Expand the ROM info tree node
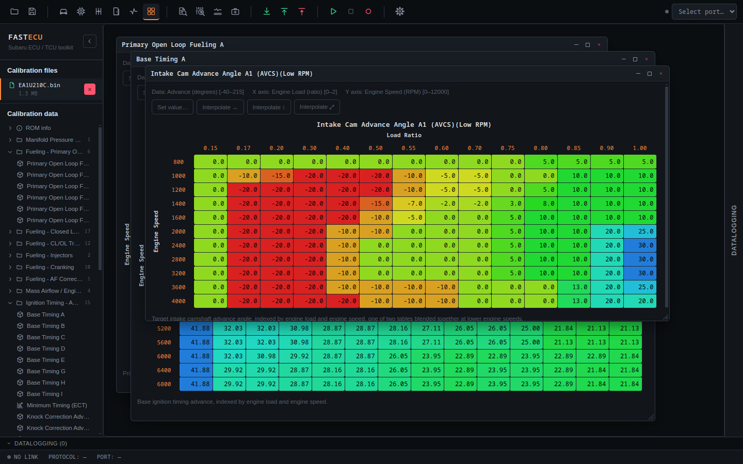Image resolution: width=743 pixels, height=464 pixels. pyautogui.click(x=10, y=128)
